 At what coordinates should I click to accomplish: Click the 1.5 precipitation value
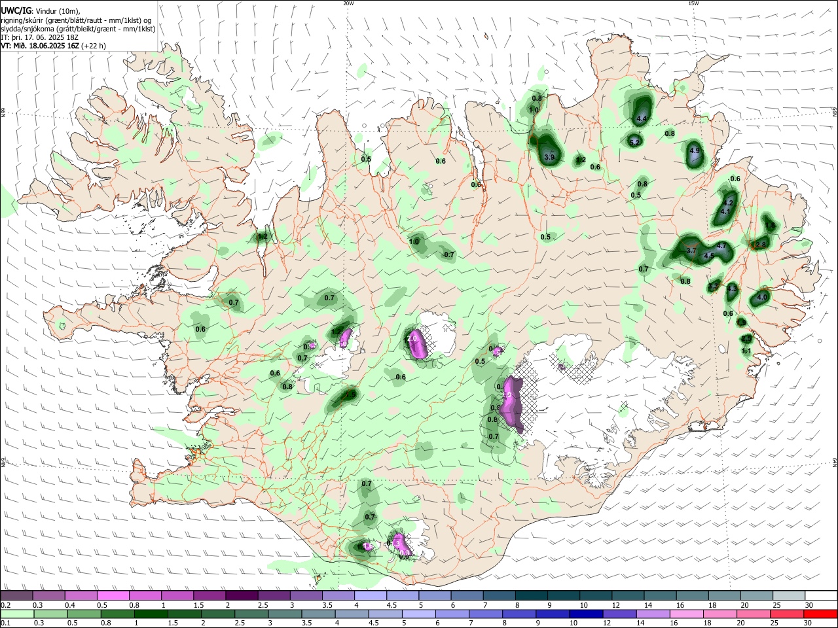point(350,394)
